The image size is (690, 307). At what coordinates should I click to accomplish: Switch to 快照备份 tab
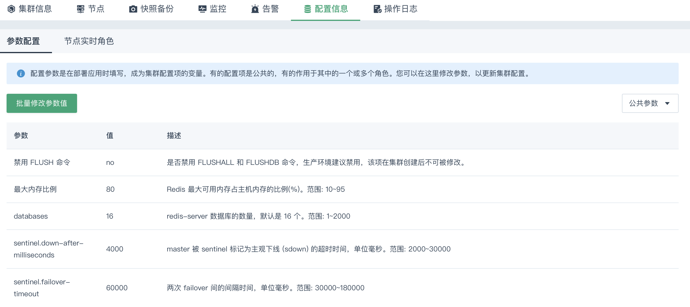click(151, 9)
